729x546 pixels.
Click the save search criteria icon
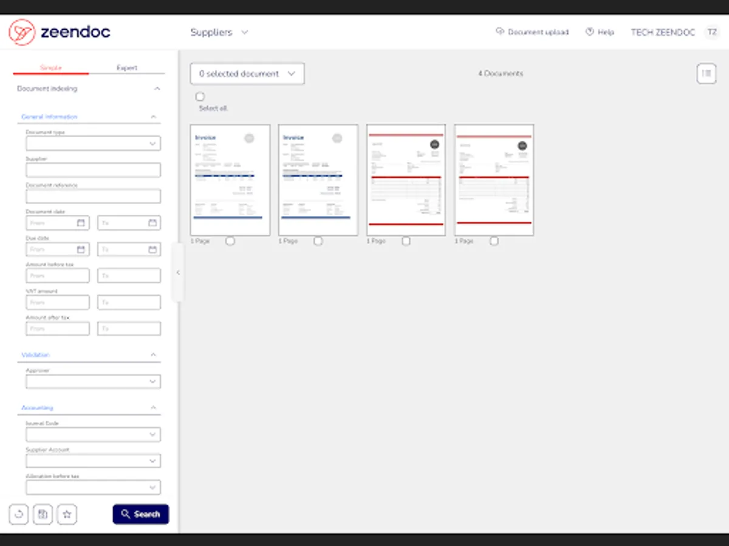click(43, 514)
